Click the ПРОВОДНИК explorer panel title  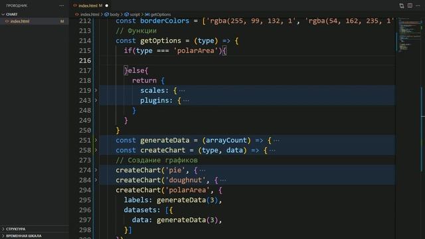click(x=17, y=6)
